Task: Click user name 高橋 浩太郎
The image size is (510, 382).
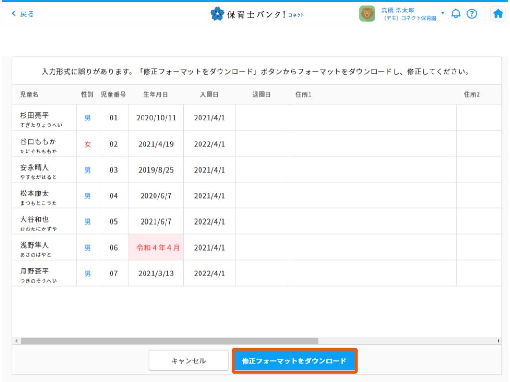Action: 397,10
